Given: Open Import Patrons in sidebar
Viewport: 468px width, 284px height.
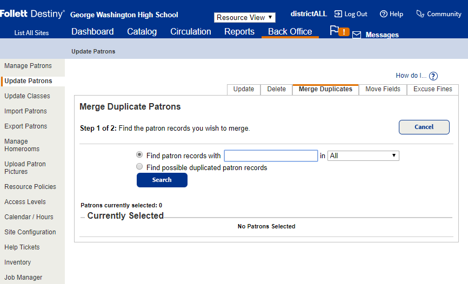Looking at the screenshot, I should [x=25, y=111].
